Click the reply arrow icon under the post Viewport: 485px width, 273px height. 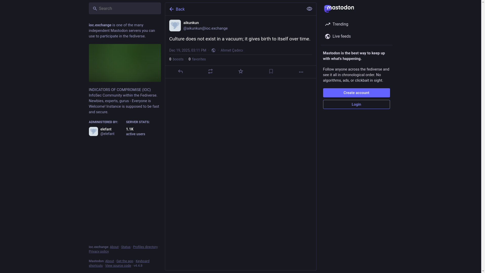click(x=180, y=72)
